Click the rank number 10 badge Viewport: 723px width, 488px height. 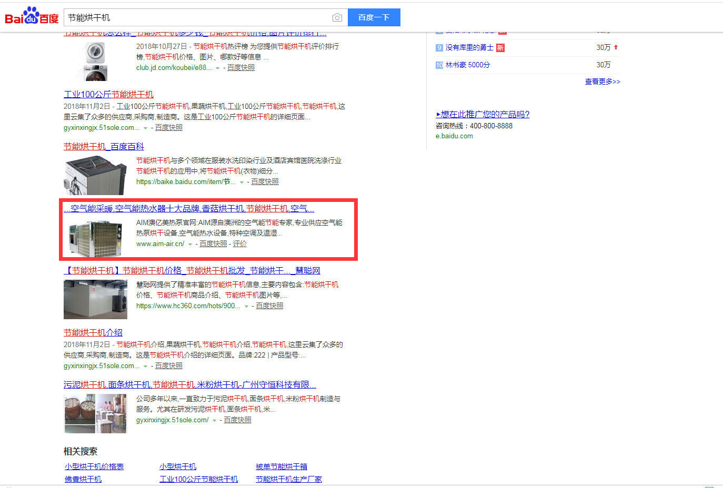click(x=439, y=65)
